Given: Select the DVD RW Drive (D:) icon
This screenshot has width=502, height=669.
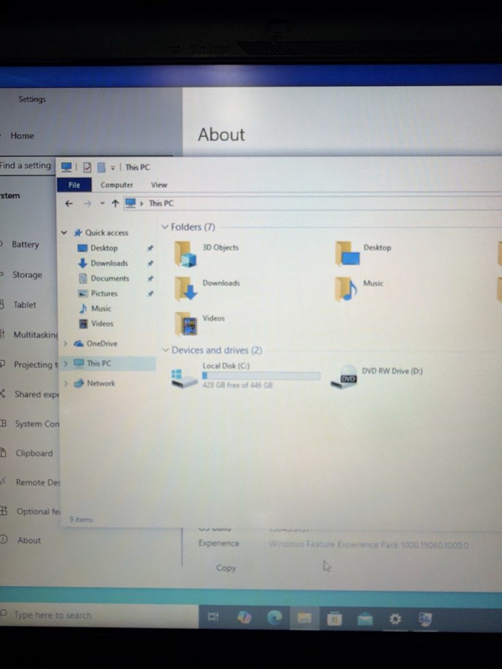Looking at the screenshot, I should [x=344, y=377].
